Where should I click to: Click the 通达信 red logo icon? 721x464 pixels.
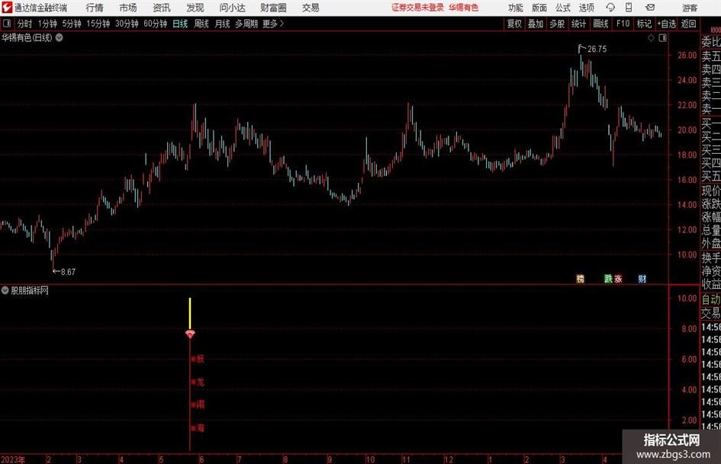tap(7, 8)
